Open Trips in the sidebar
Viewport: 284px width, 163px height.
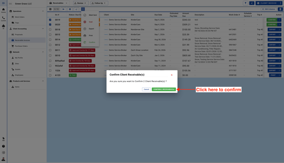[27, 23]
